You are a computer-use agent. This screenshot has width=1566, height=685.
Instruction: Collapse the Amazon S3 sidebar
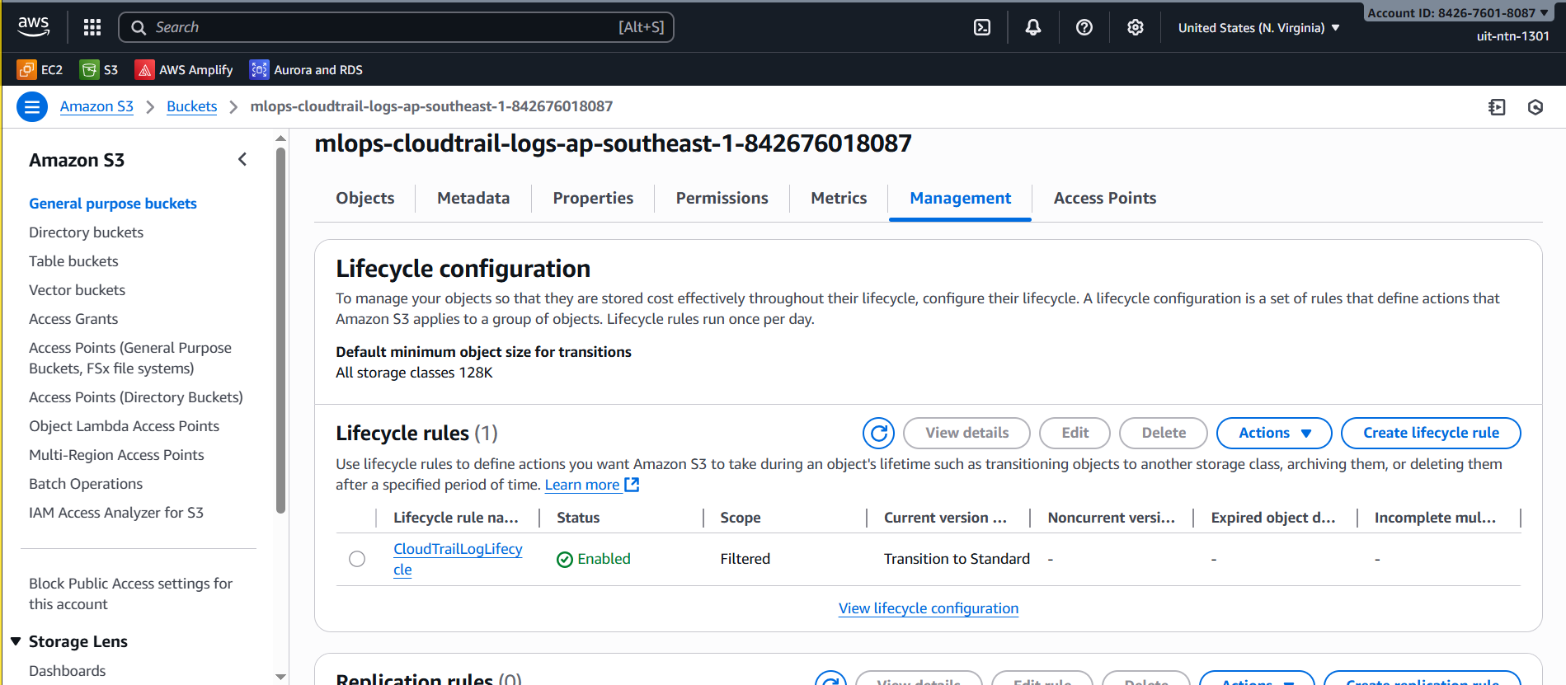pos(242,159)
